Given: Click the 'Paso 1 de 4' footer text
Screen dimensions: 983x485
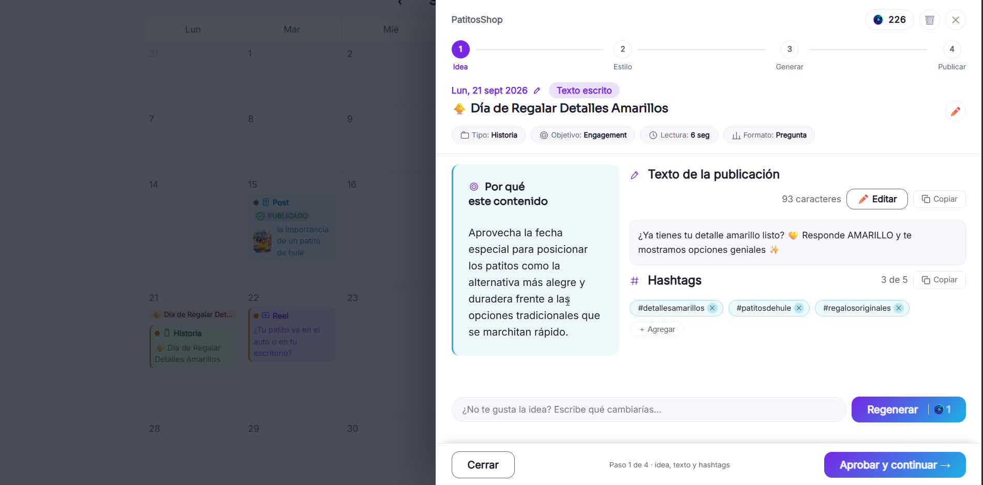Looking at the screenshot, I should [669, 465].
